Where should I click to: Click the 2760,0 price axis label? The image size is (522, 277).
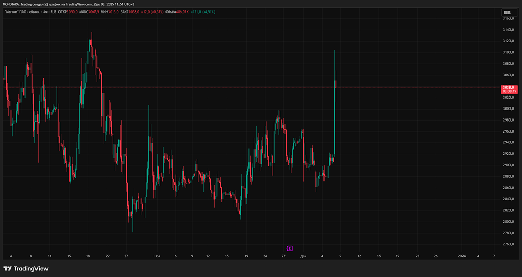pos(509,244)
